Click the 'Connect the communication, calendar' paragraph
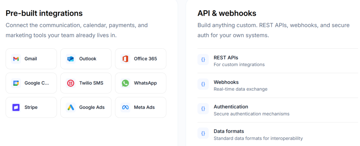Image resolution: width=360 pixels, height=146 pixels. pyautogui.click(x=77, y=30)
